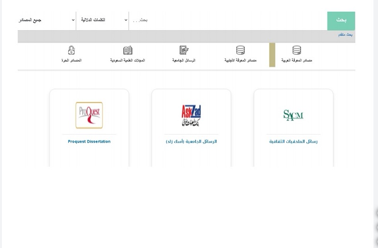
Task: Open the ProQuest logo image
Action: pos(89,115)
